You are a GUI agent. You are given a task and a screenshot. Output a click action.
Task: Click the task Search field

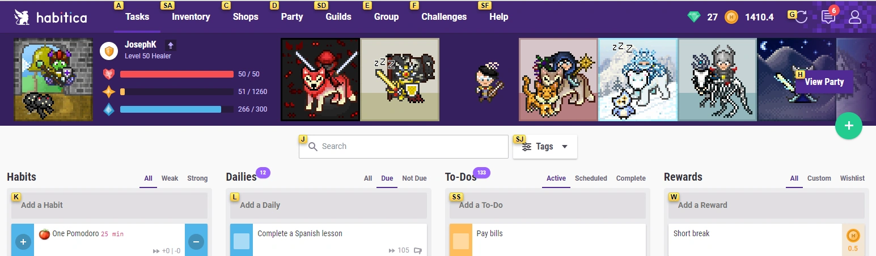(x=404, y=146)
